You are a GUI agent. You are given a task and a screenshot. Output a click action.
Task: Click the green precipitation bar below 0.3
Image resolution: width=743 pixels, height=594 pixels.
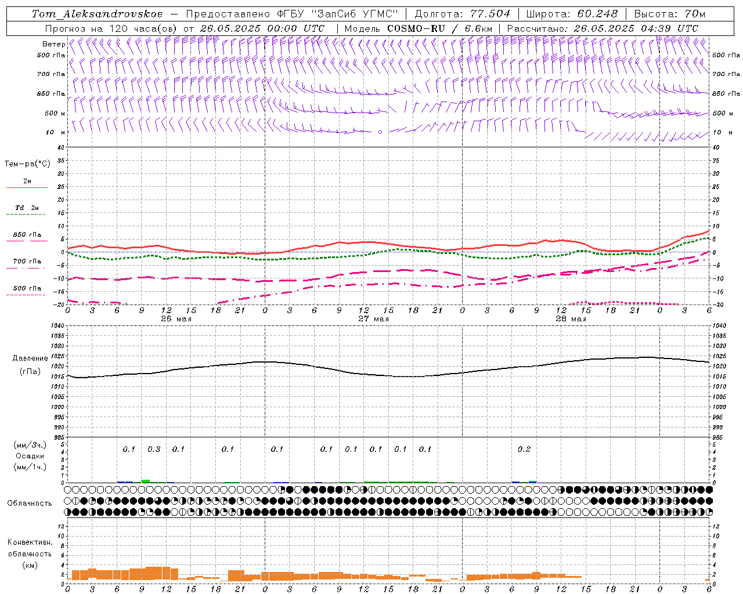pyautogui.click(x=146, y=481)
